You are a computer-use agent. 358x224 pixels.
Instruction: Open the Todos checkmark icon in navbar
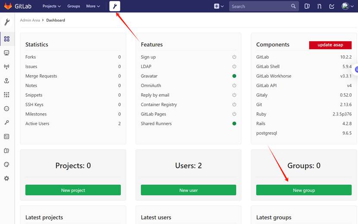(x=332, y=6)
